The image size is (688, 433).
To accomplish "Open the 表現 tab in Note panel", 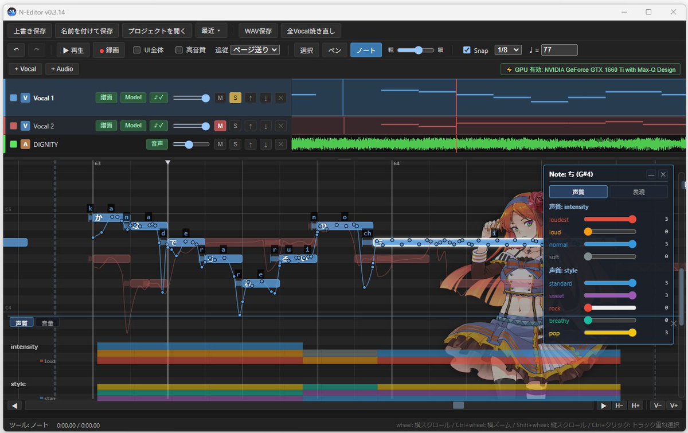I will pos(639,192).
